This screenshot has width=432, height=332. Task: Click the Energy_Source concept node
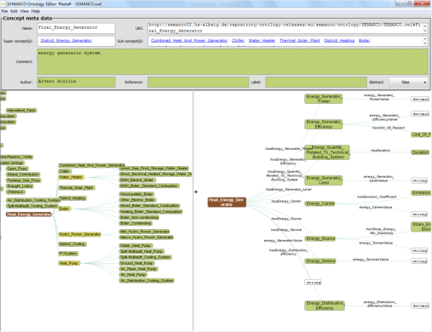(x=320, y=238)
